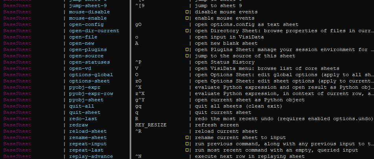Click the 'KEY_RESIZE' key binding cell
This screenshot has height=159, width=374.
151,125
